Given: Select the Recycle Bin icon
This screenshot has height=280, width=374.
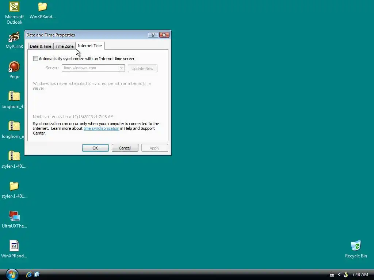Looking at the screenshot, I should [x=356, y=246].
